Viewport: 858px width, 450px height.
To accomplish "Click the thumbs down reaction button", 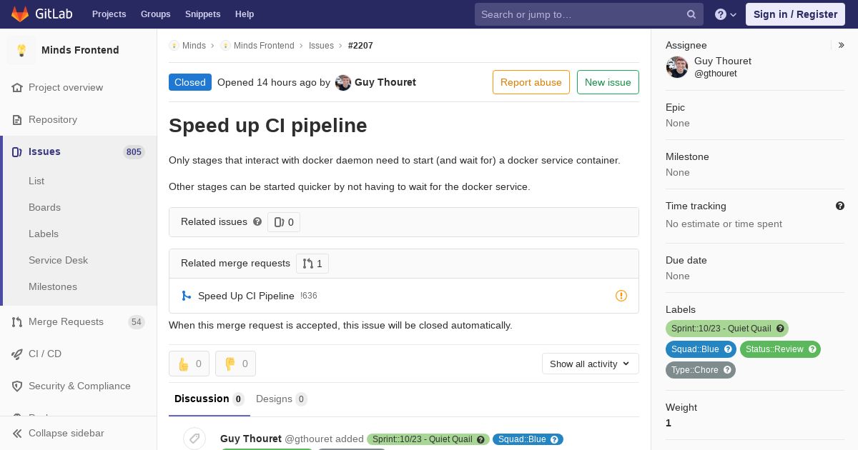I will (235, 364).
